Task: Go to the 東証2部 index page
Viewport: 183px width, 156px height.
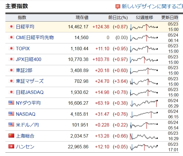Action: pos(24,70)
